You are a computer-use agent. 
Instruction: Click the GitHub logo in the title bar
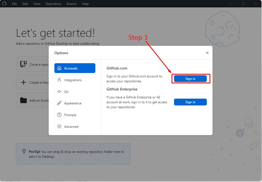click(x=4, y=4)
